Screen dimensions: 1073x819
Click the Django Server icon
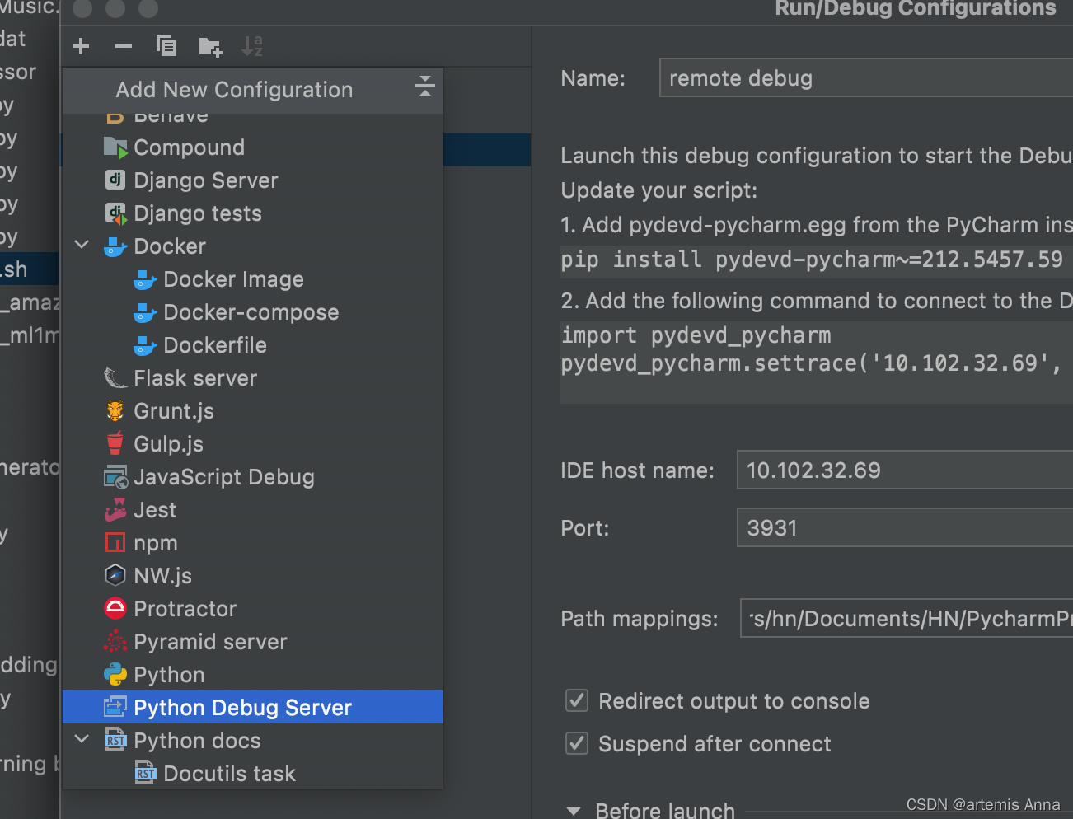[x=115, y=180]
